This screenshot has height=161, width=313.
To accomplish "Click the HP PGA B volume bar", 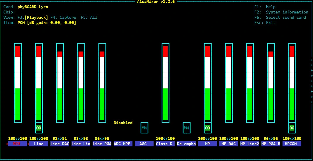I will [x=271, y=83].
